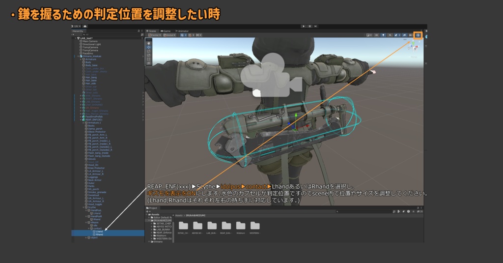Select Smoke_grenade in Hierarchy

click(x=97, y=192)
